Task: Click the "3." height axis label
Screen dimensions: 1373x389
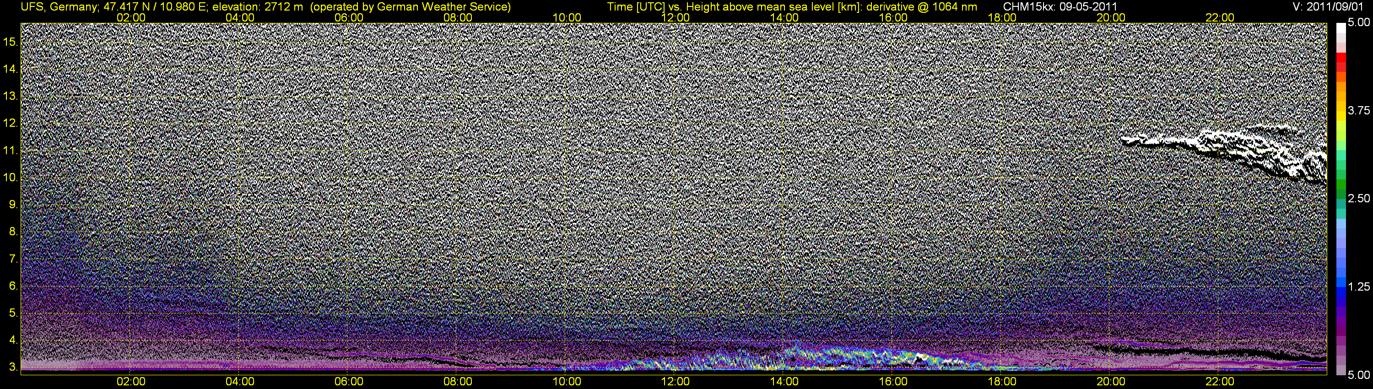Action: [13, 367]
